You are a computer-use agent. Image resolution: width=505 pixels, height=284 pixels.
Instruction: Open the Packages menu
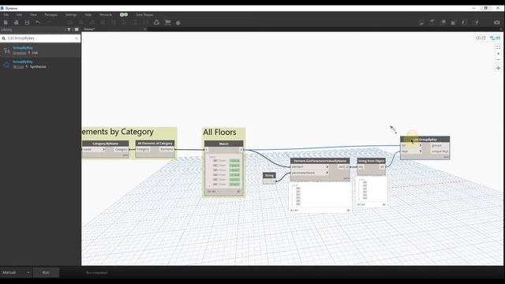[x=50, y=15]
